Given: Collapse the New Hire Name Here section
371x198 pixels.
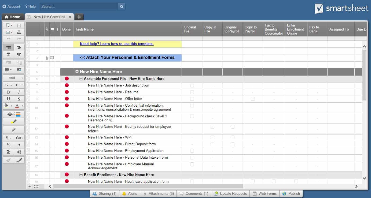Looking at the screenshot, I should [x=77, y=71].
